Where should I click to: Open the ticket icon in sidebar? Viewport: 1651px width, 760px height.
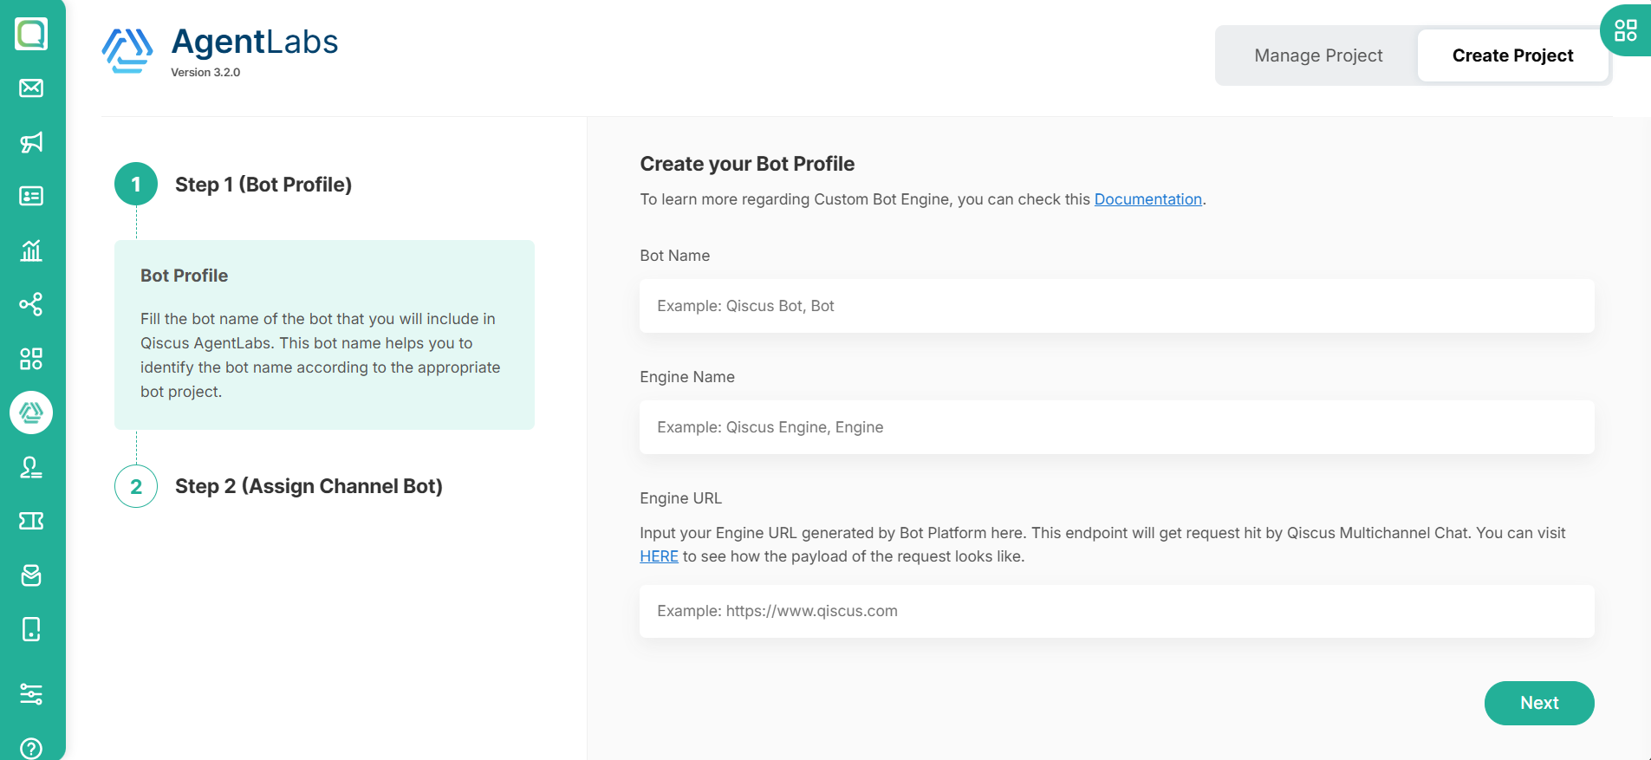31,521
